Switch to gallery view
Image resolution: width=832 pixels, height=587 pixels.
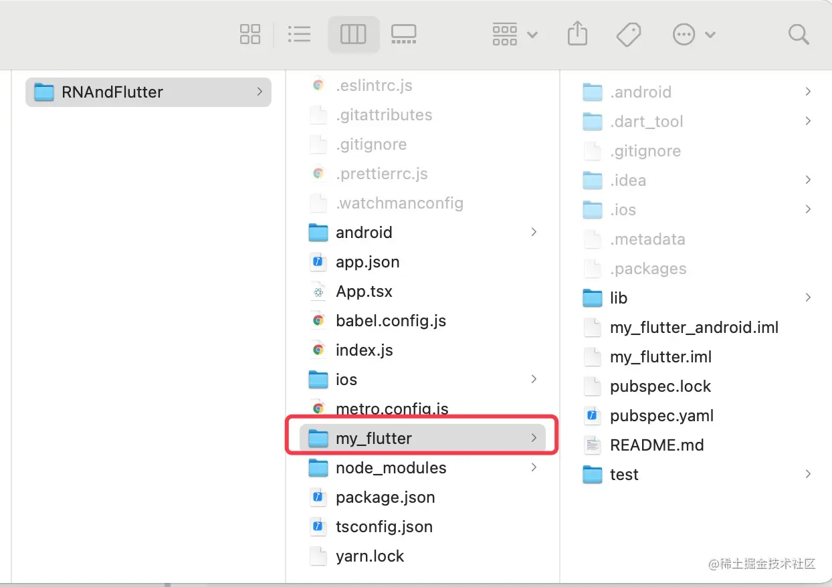tap(403, 34)
